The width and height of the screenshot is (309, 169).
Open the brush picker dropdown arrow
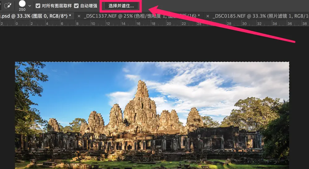[30, 6]
